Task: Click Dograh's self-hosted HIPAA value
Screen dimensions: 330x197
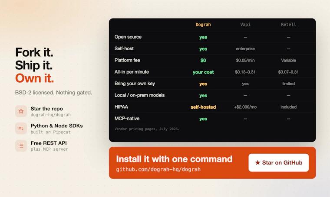Action: click(x=203, y=107)
